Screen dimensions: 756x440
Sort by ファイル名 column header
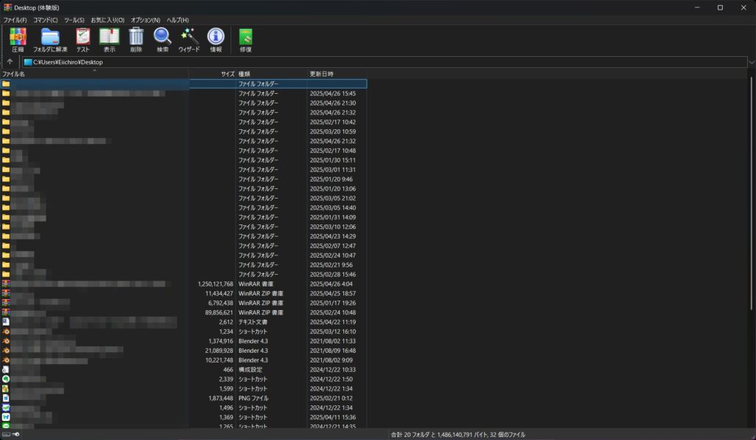[94, 74]
